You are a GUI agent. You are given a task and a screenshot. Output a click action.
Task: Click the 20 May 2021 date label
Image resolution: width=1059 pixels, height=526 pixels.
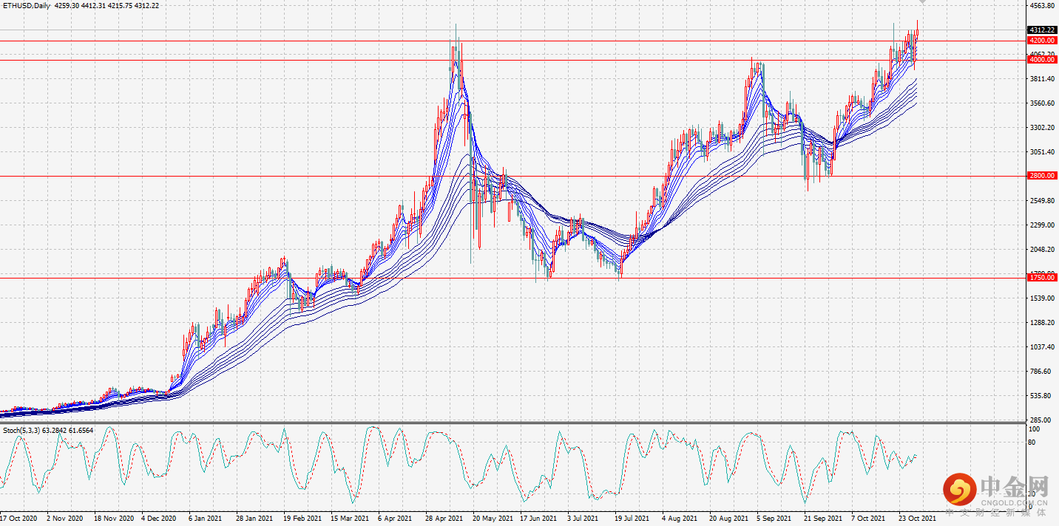[492, 519]
